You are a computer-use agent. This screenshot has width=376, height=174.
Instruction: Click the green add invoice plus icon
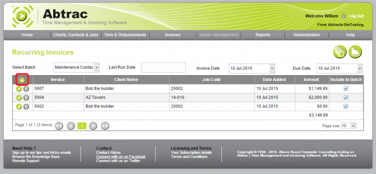pyautogui.click(x=22, y=81)
